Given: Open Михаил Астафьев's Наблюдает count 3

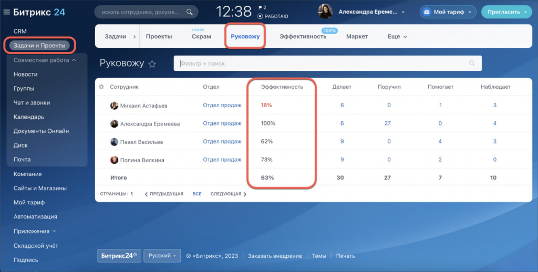Looking at the screenshot, I should point(495,106).
